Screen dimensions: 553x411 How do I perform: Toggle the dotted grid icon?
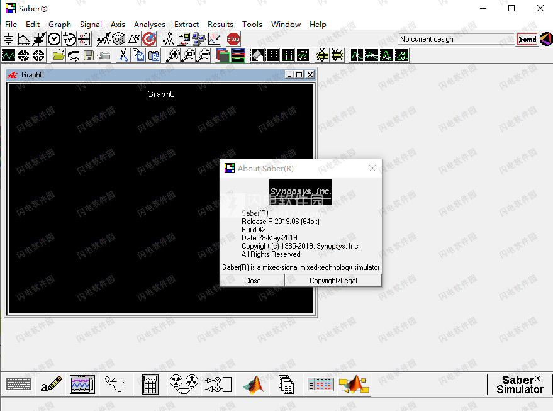click(x=272, y=56)
